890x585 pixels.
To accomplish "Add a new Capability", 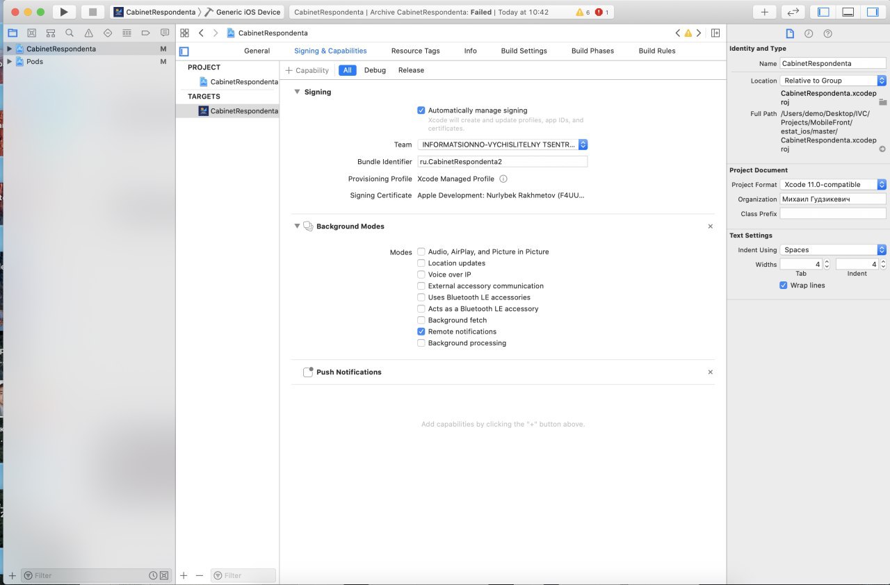I will pyautogui.click(x=307, y=70).
